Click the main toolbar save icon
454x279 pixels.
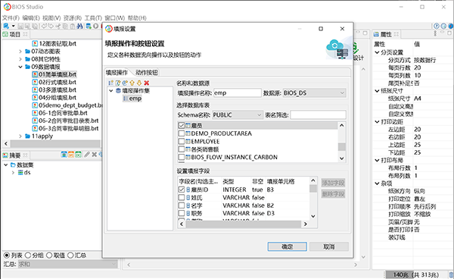tap(20, 26)
